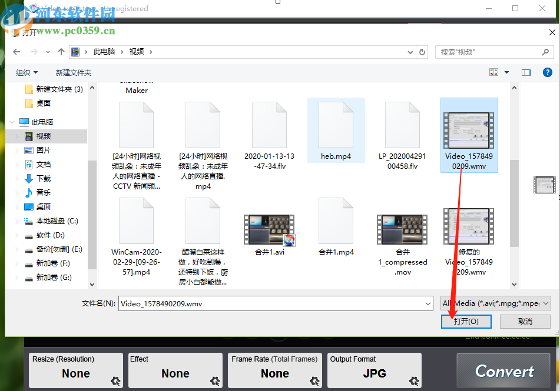Expand the 视频 tree node
Screen dimensions: 560x391
pyautogui.click(x=16, y=136)
